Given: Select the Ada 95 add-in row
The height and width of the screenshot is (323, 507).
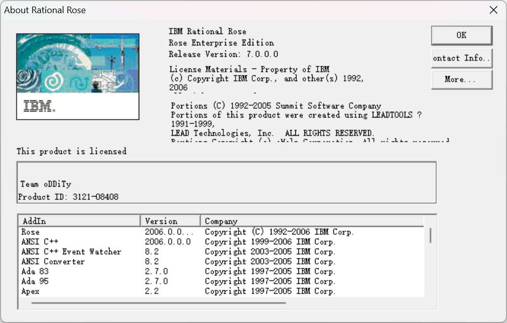Looking at the screenshot, I should (x=221, y=281).
